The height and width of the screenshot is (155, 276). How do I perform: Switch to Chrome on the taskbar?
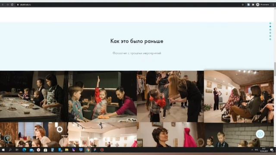pos(88,150)
